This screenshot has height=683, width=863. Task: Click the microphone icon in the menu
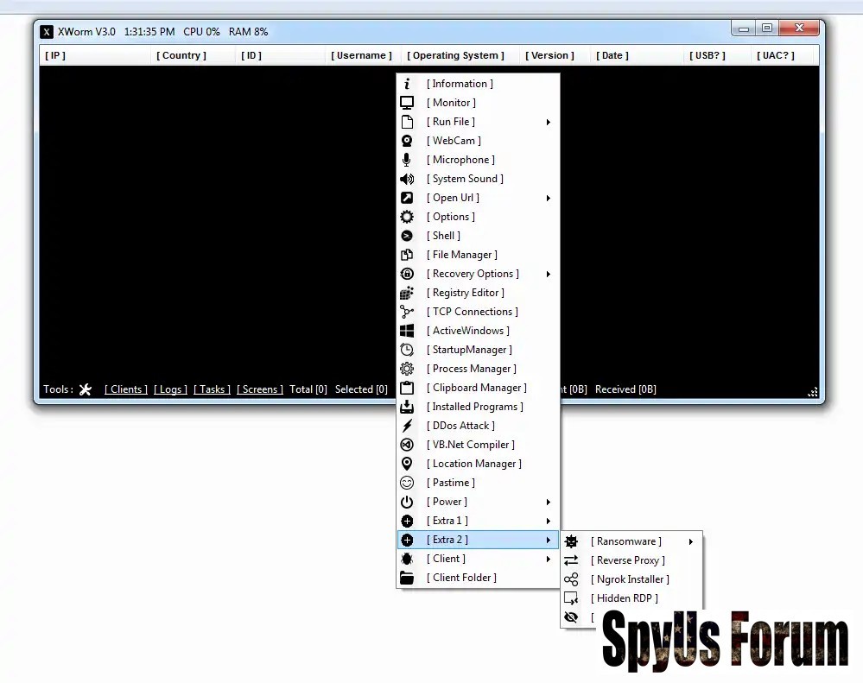coord(407,160)
